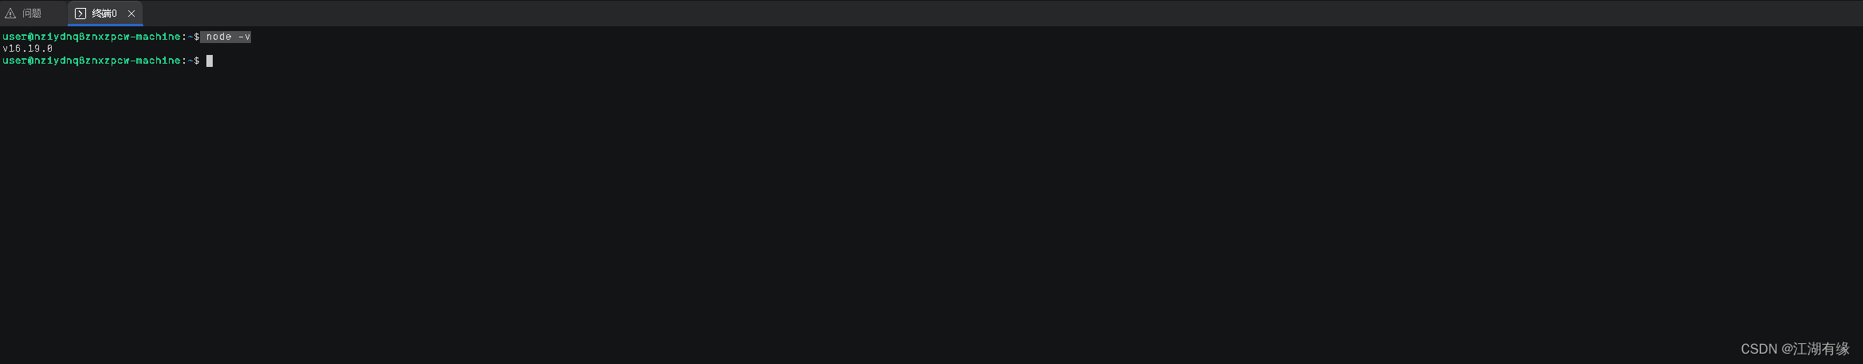Click the v16.19.0 version output line

28,49
